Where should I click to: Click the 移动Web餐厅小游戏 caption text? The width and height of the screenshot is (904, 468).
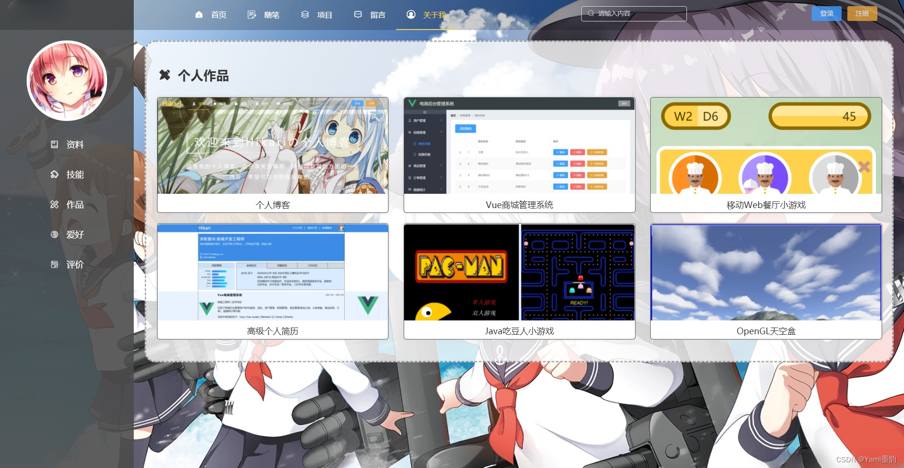click(766, 205)
